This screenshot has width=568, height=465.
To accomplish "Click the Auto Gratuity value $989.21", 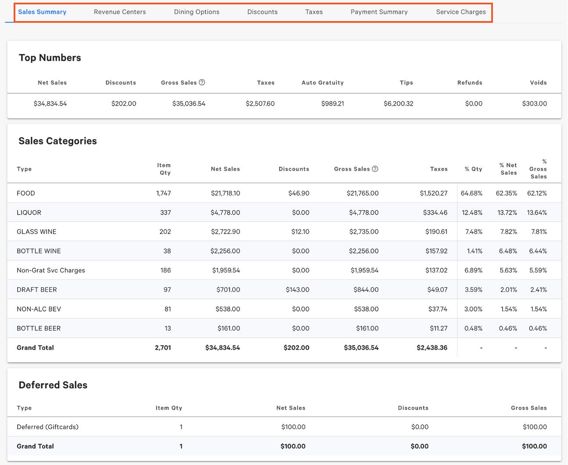I will tap(332, 104).
